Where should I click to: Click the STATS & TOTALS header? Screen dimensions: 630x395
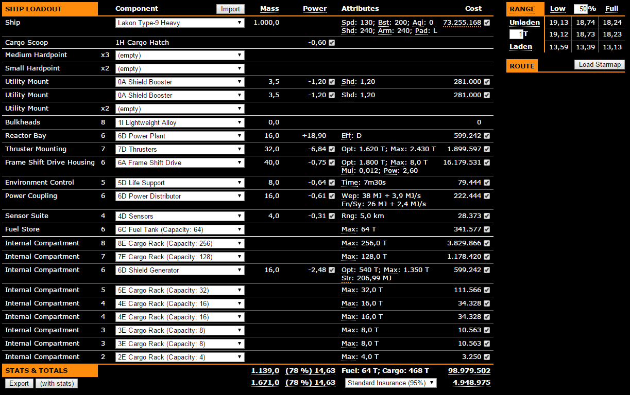(49, 370)
